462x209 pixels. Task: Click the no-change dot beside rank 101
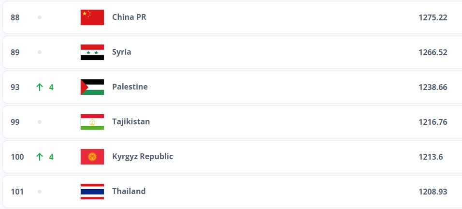pyautogui.click(x=40, y=192)
